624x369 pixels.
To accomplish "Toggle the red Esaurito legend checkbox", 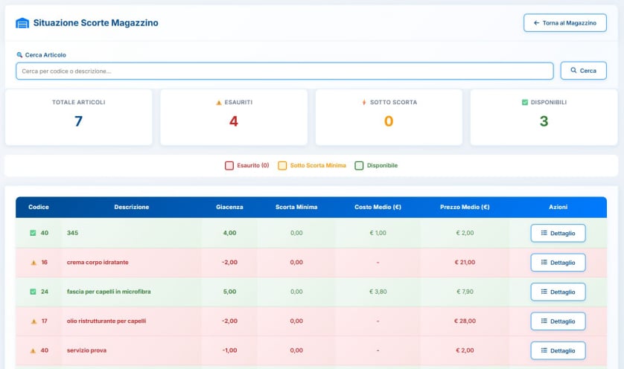I will pyautogui.click(x=229, y=166).
